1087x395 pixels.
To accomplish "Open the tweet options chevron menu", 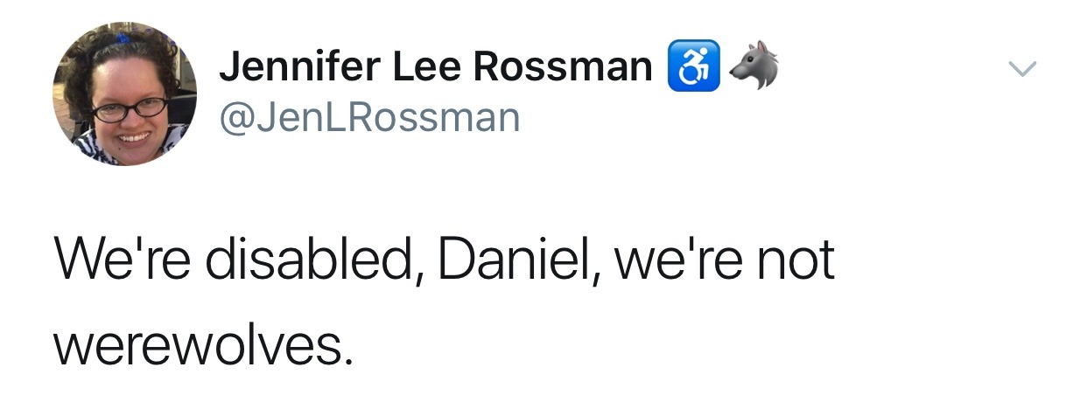I will (x=1022, y=68).
